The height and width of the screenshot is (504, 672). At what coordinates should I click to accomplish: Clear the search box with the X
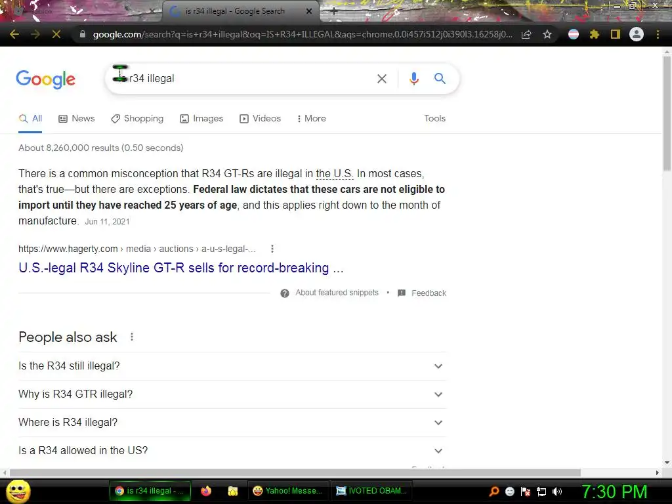382,79
